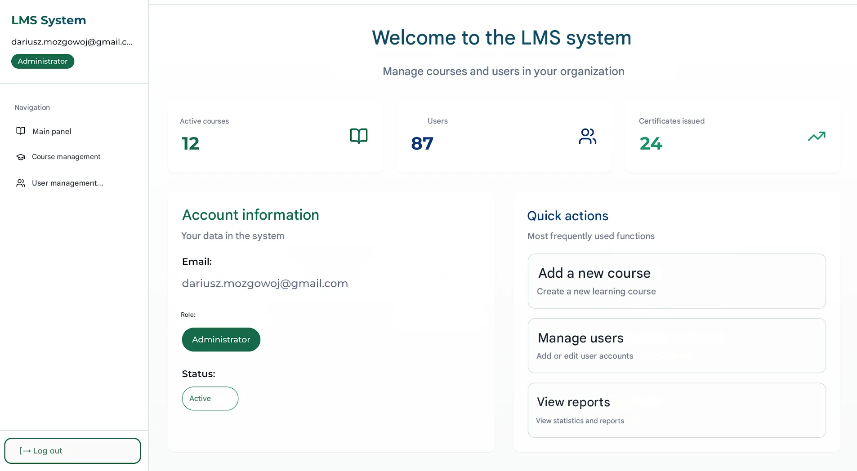857x471 pixels.
Task: Click the Administrator role badge under Account information
Action: tap(221, 339)
